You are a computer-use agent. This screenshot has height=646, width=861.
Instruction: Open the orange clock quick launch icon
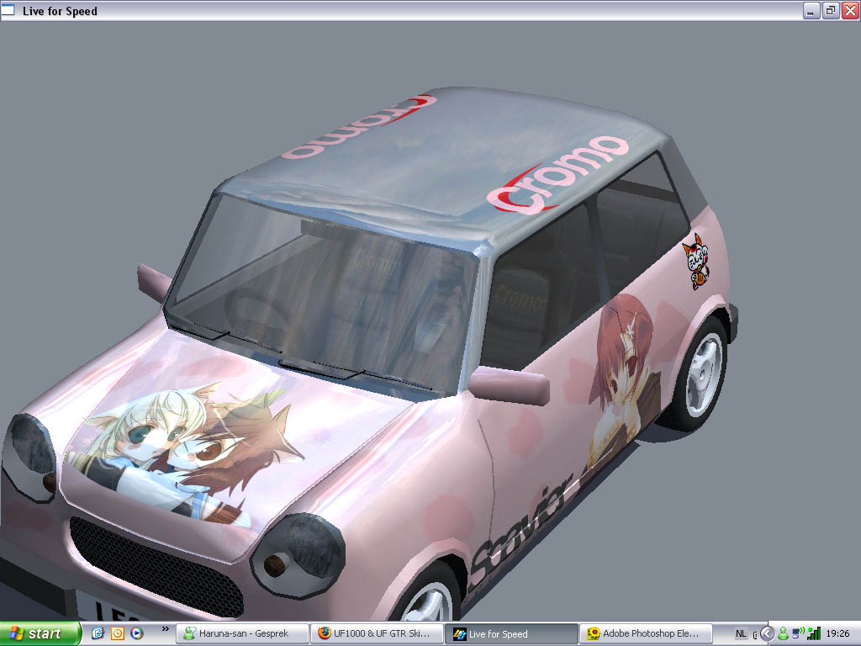click(118, 633)
